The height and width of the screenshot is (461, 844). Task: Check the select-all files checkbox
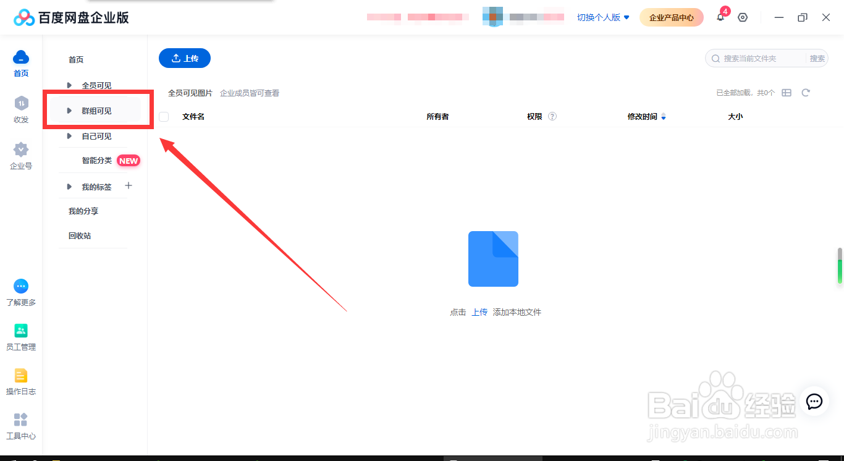[x=164, y=116]
